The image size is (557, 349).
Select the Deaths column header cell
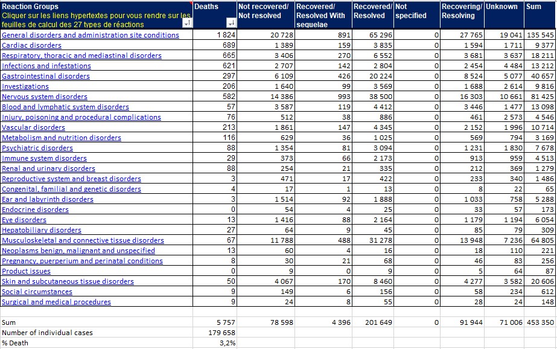(215, 15)
